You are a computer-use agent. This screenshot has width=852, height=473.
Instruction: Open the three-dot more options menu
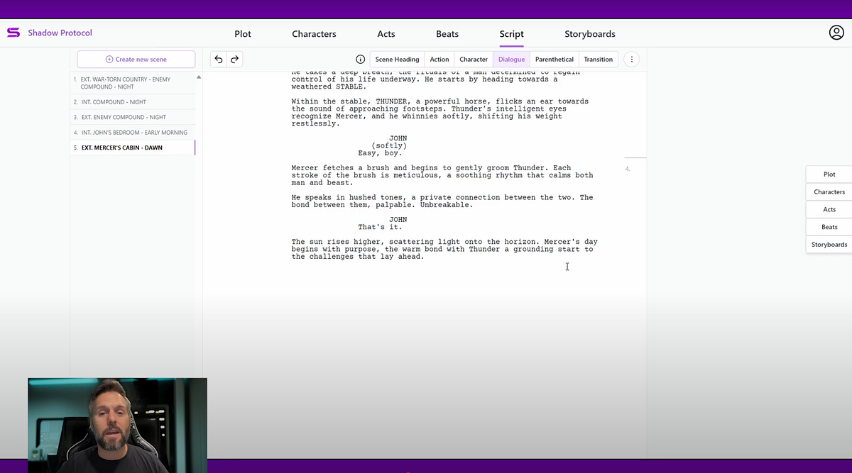tap(631, 60)
